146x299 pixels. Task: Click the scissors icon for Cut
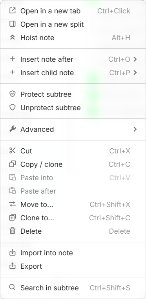pyautogui.click(x=13, y=151)
